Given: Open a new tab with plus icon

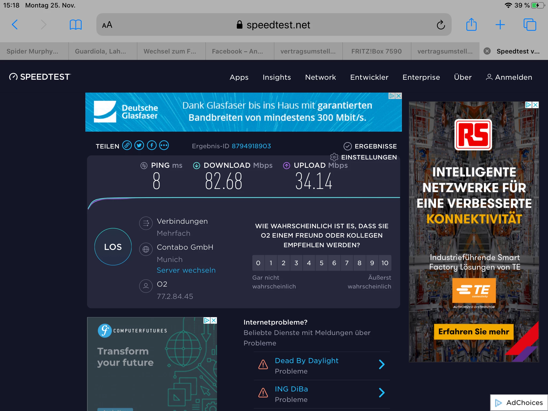Looking at the screenshot, I should point(500,25).
